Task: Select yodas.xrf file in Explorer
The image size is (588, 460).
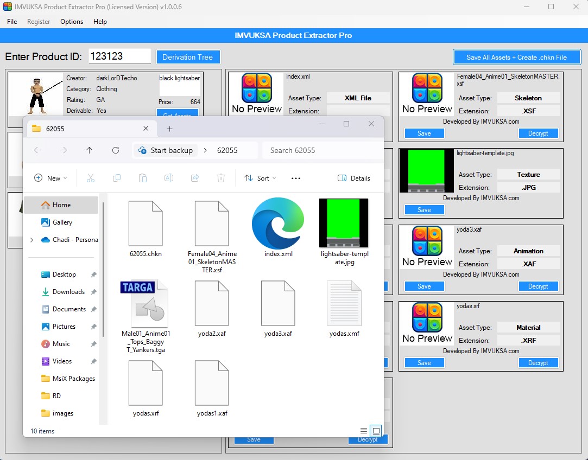Action: pyautogui.click(x=146, y=388)
